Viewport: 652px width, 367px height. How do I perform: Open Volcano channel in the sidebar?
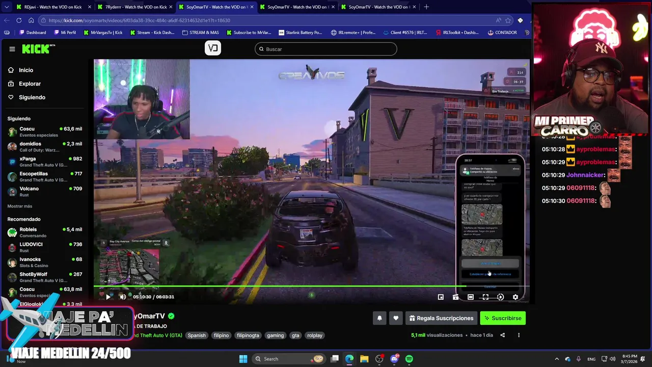pyautogui.click(x=45, y=191)
